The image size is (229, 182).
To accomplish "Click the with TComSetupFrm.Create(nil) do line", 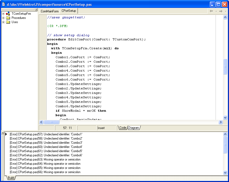I will (85, 48).
